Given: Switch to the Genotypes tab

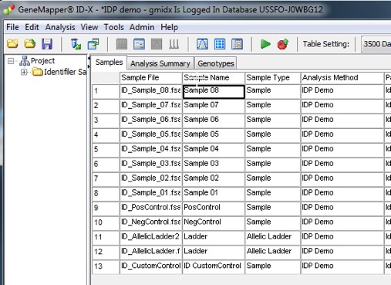Looking at the screenshot, I should coord(216,63).
